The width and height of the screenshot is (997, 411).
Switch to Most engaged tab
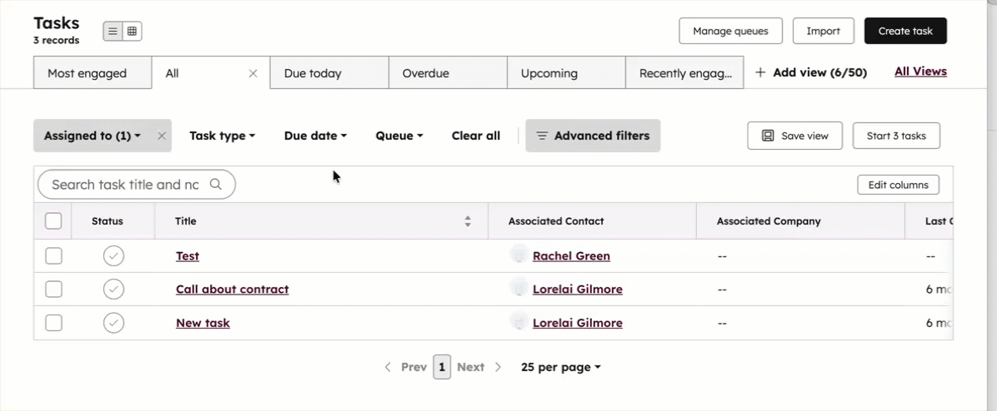(x=93, y=73)
